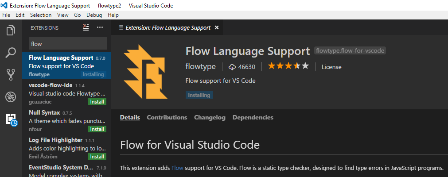Click the EXTENSIONS panel header
This screenshot has height=177, width=448.
click(x=45, y=28)
